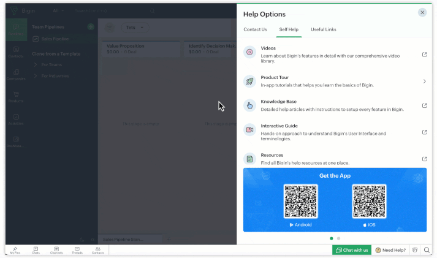This screenshot has height=258, width=437.
Task: Open Products in left sidebar
Action: point(16,97)
